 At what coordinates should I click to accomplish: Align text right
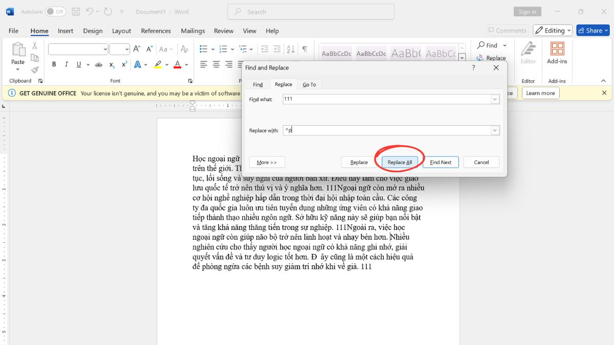pyautogui.click(x=229, y=64)
